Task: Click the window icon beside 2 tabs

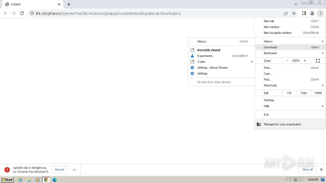Action: tap(192, 62)
